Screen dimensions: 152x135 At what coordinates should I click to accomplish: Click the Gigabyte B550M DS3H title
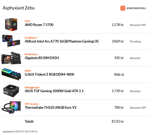[x=42, y=58]
